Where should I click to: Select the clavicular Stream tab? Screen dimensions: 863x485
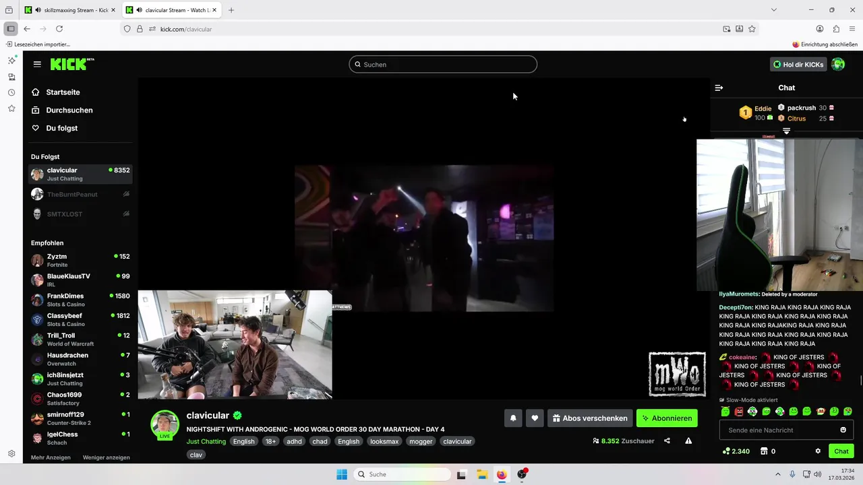coord(171,10)
